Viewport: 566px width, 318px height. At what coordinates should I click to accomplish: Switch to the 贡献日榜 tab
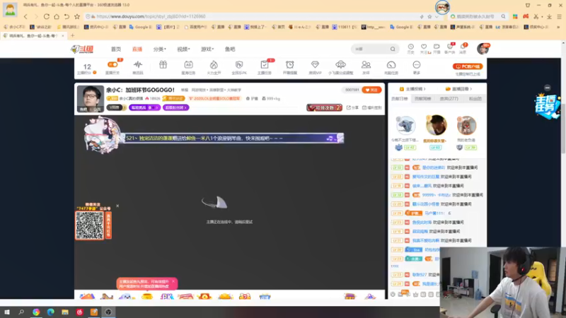[400, 98]
